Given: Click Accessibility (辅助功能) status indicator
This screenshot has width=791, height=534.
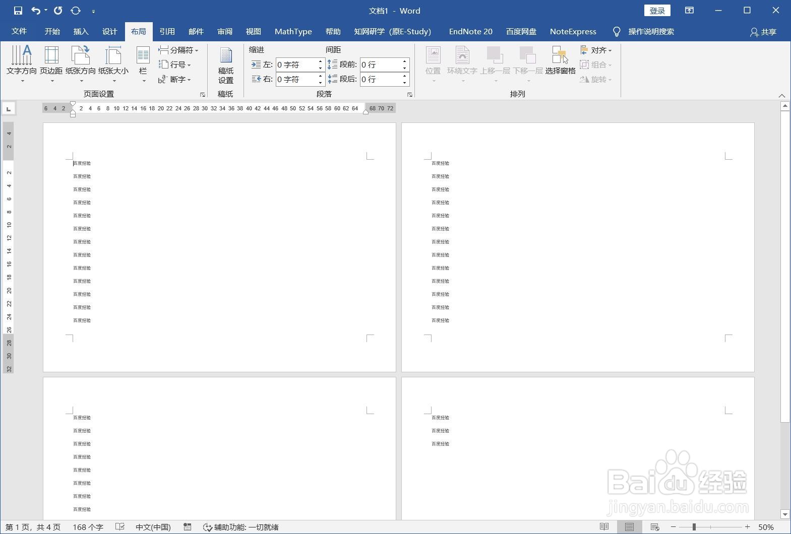Looking at the screenshot, I should click(241, 527).
